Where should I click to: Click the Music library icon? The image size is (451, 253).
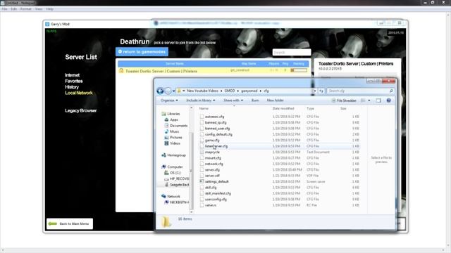(166, 131)
